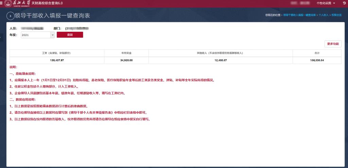
Task: Click the circled arrow beside the page title
Action: click(x=10, y=16)
